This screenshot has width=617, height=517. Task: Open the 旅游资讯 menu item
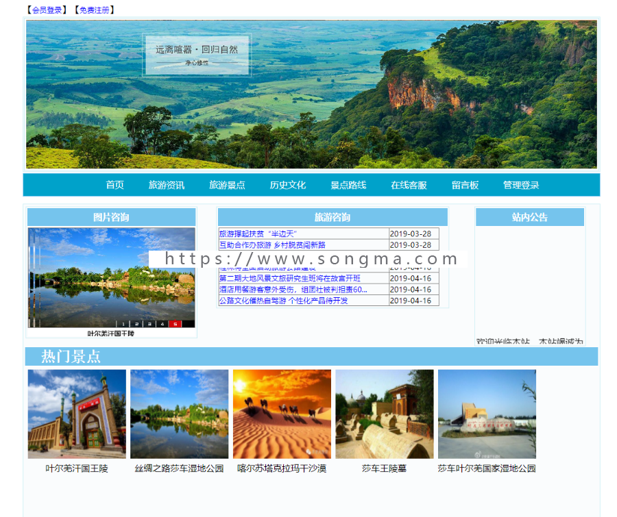167,185
